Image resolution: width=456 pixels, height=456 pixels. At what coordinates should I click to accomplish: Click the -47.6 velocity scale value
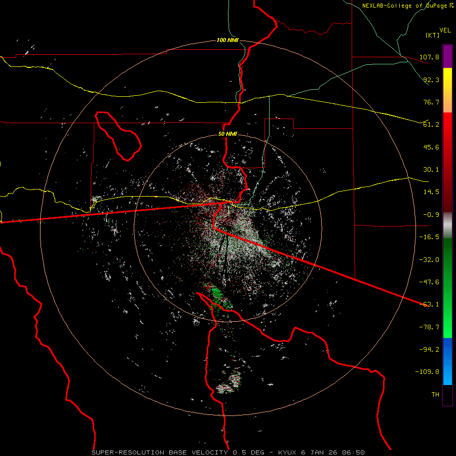tap(429, 282)
